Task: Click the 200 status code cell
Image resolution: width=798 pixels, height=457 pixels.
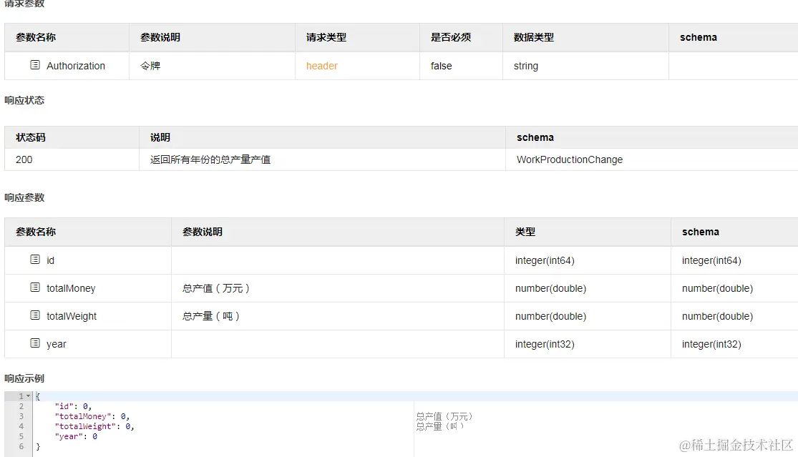Action: [x=24, y=159]
